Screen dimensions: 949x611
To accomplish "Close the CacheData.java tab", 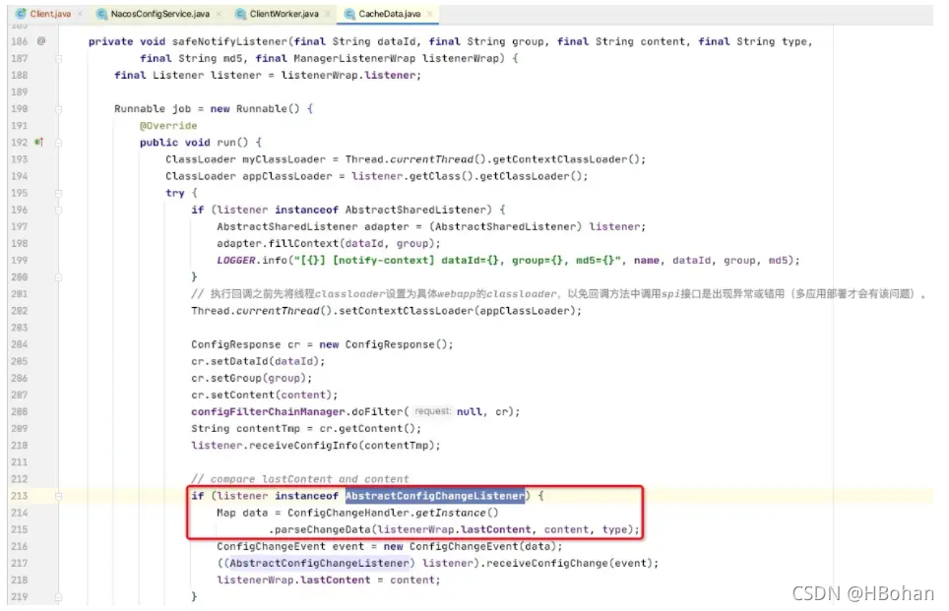I will pyautogui.click(x=430, y=14).
